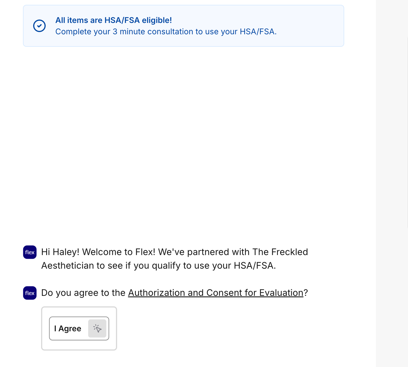The width and height of the screenshot is (408, 367).
Task: Click the "Hi Haley!" greeting text
Action: pyautogui.click(x=60, y=252)
